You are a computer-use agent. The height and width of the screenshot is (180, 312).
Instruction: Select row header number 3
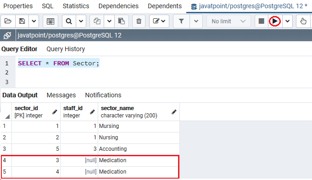click(x=6, y=149)
